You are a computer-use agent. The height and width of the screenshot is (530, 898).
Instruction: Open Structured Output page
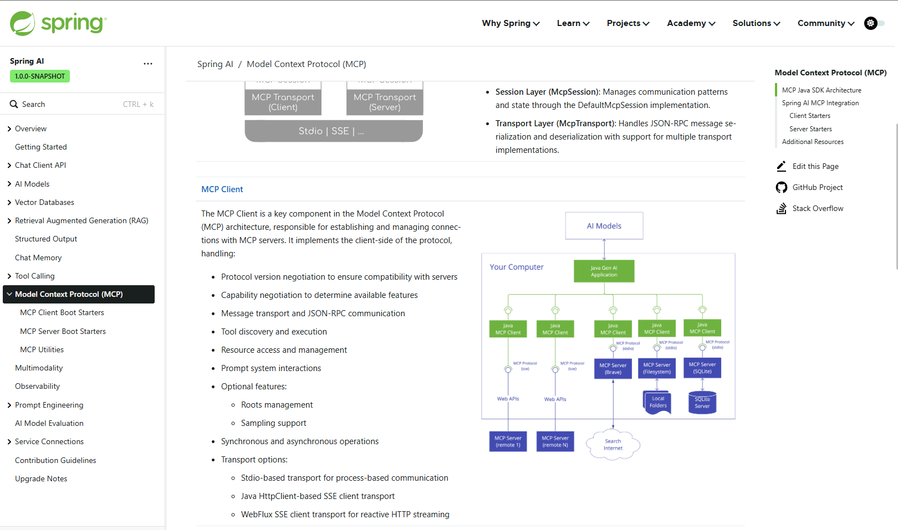tap(46, 239)
